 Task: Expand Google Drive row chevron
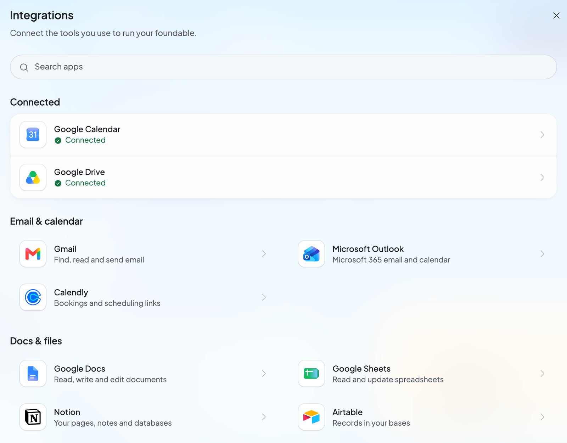542,178
